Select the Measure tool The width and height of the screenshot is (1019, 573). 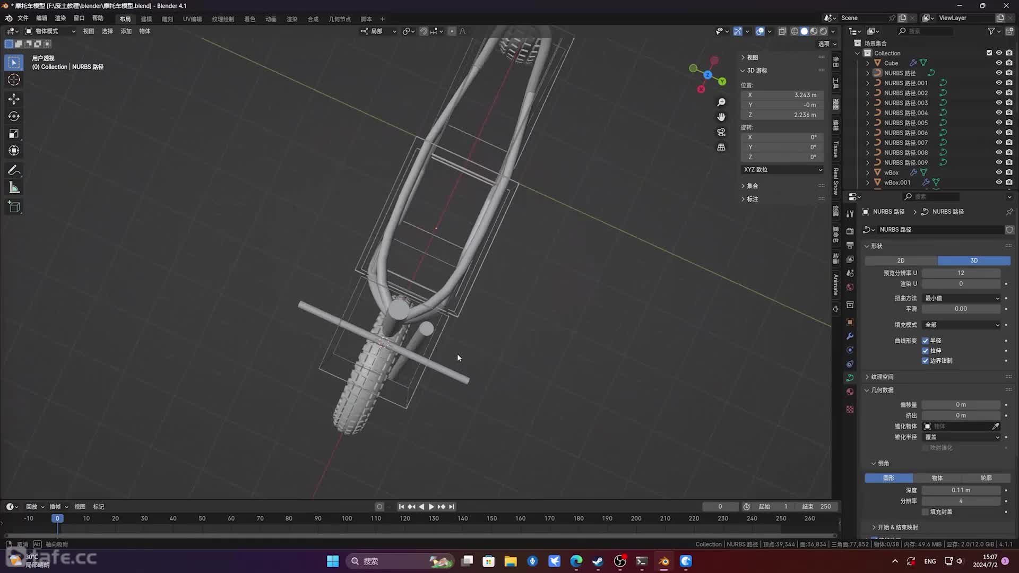[14, 188]
